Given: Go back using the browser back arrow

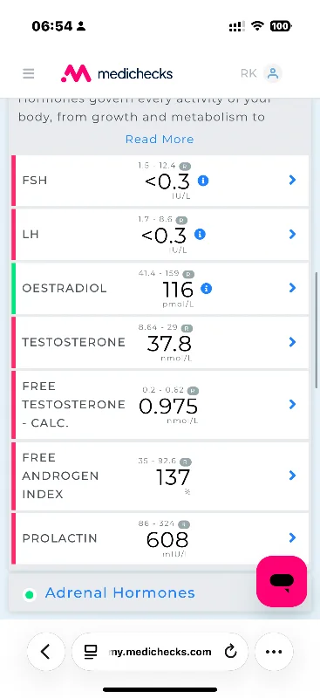Looking at the screenshot, I should [45, 652].
